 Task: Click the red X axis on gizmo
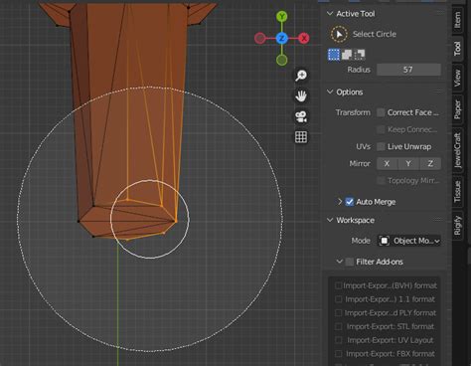[304, 39]
